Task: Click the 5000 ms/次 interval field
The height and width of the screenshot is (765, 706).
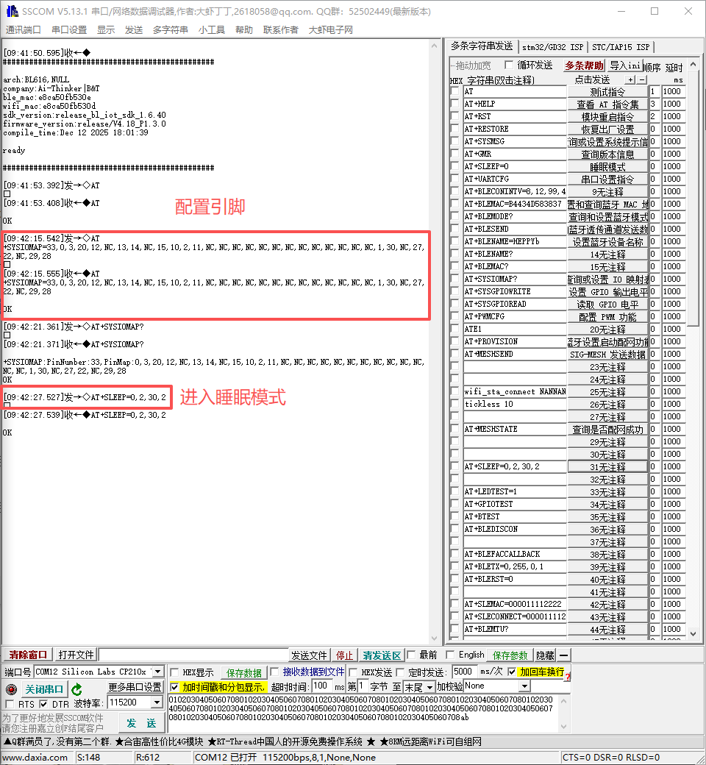Action: [464, 672]
